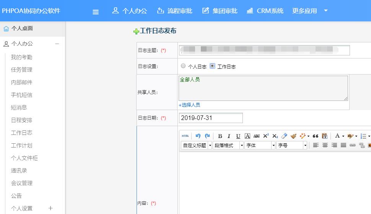Open the font color dropdown arrow
This screenshot has height=214, width=371.
pyautogui.click(x=343, y=136)
